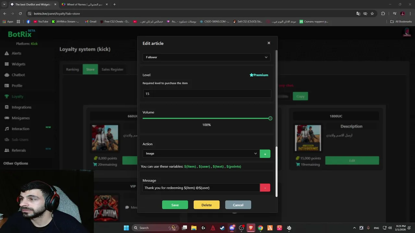This screenshot has height=233, width=415.
Task: Switch to the Ranking tab
Action: (x=72, y=69)
